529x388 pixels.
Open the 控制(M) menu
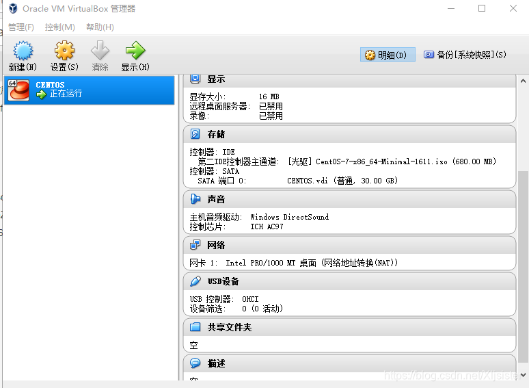click(59, 27)
